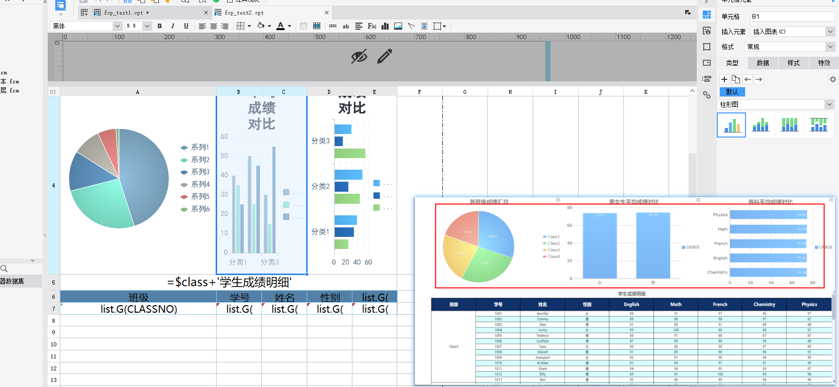This screenshot has height=387, width=839.
Task: Expand the floating element dropdown arrow
Action: 444,26
